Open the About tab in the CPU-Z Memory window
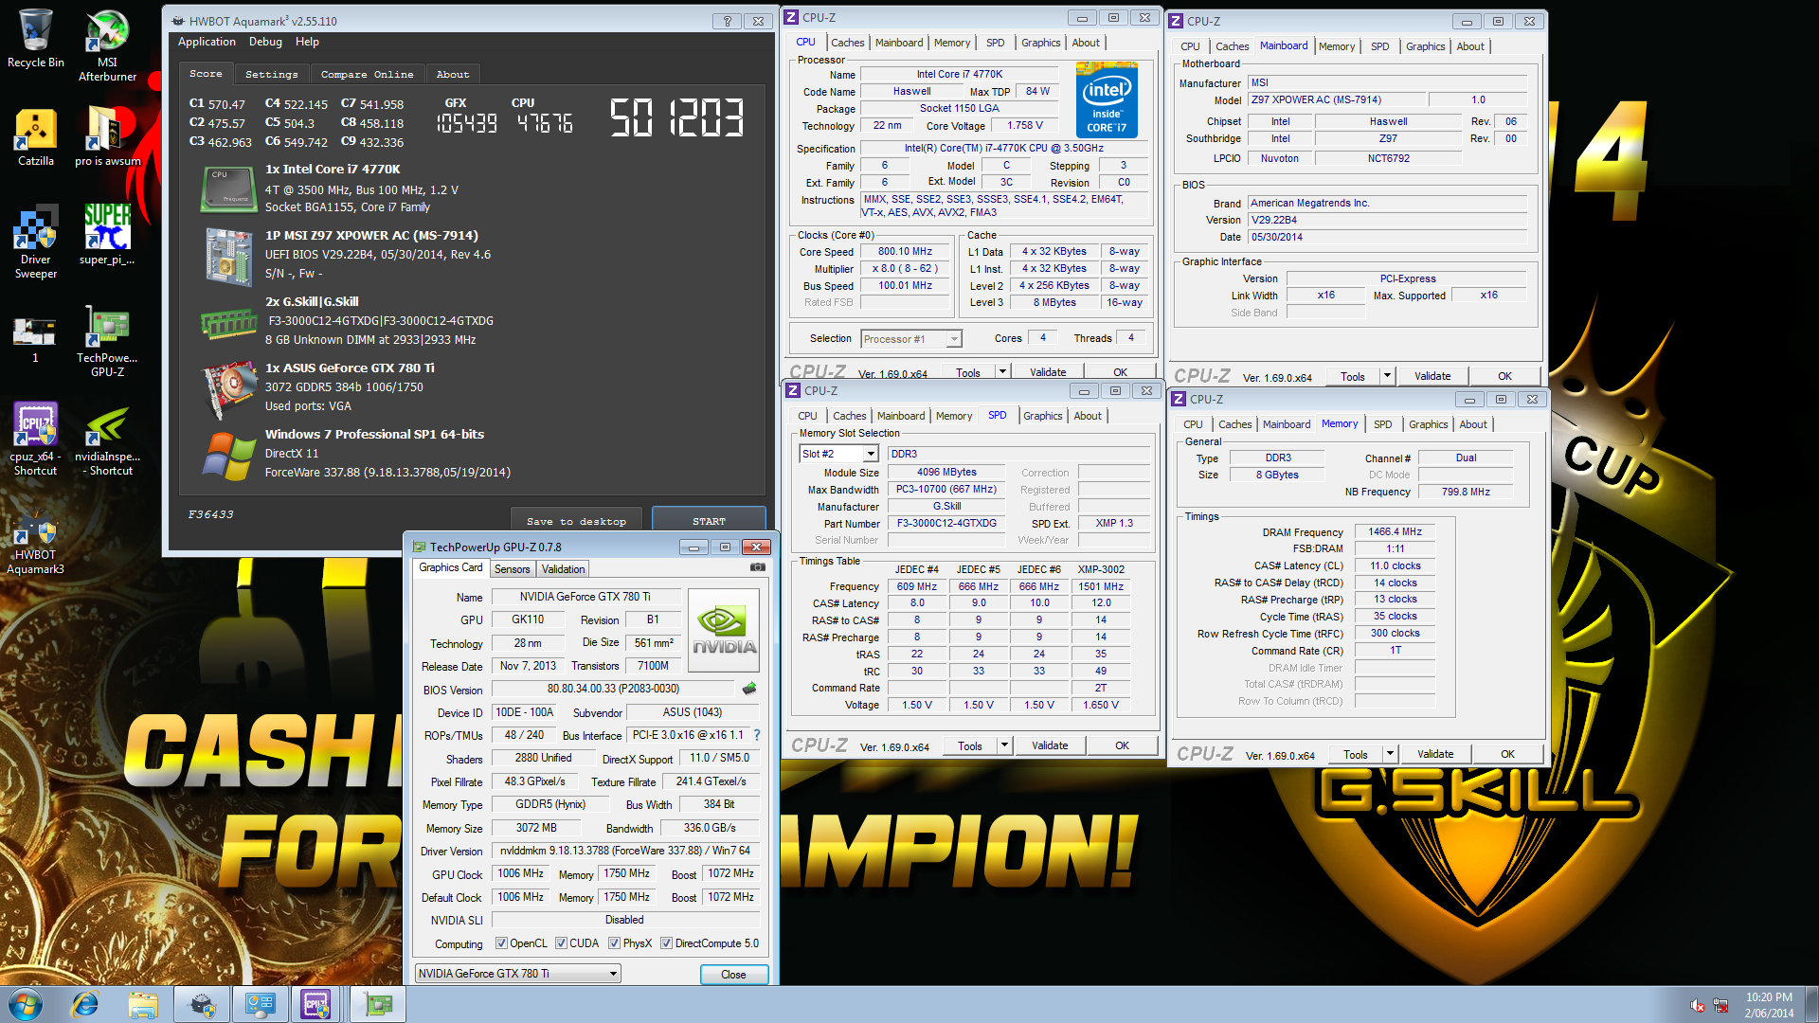 [1472, 424]
